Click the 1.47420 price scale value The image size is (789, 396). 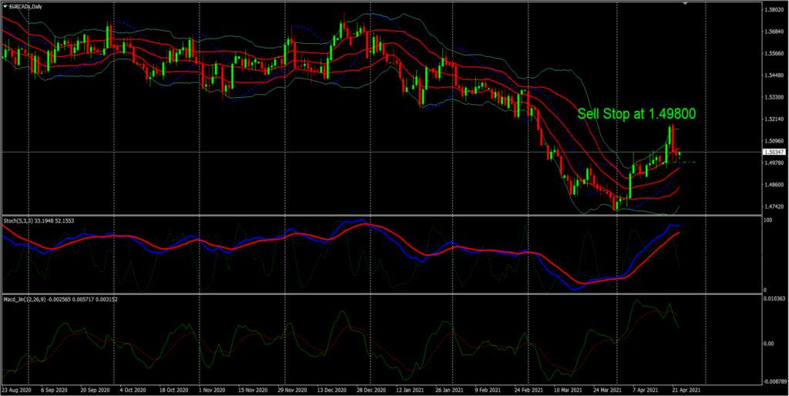click(775, 206)
